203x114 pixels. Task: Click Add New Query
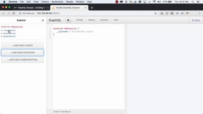click(23, 46)
